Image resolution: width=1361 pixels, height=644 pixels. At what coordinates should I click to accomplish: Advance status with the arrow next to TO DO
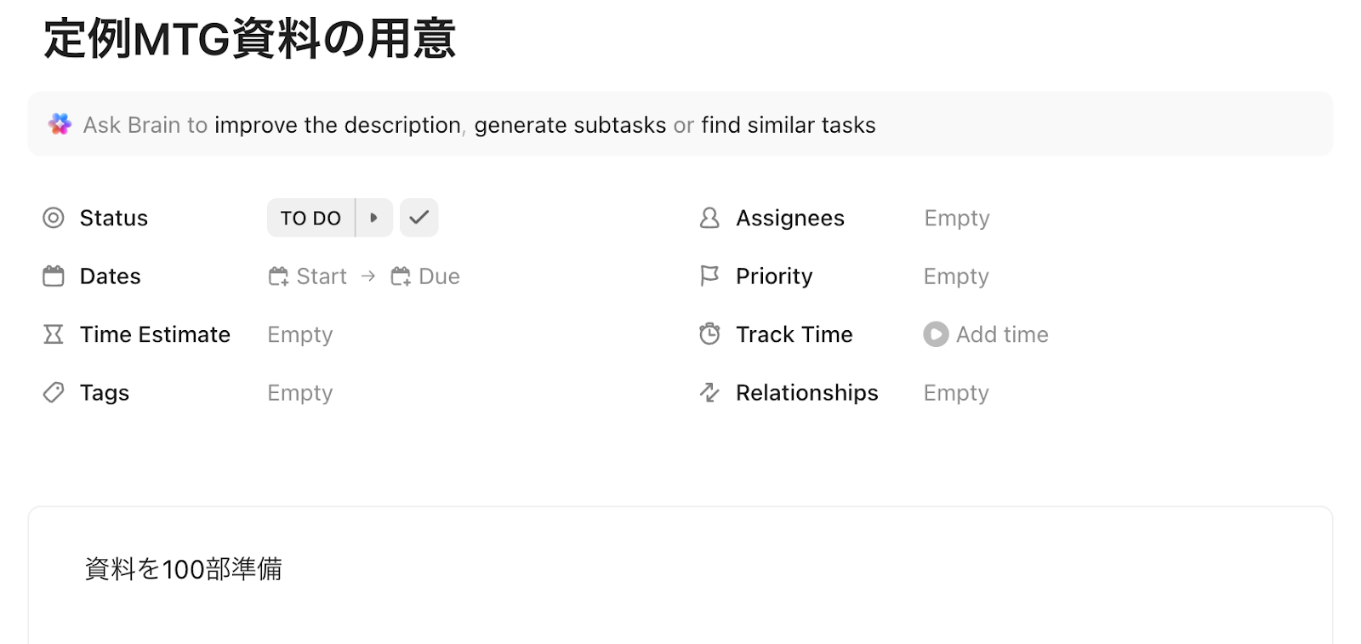tap(373, 218)
